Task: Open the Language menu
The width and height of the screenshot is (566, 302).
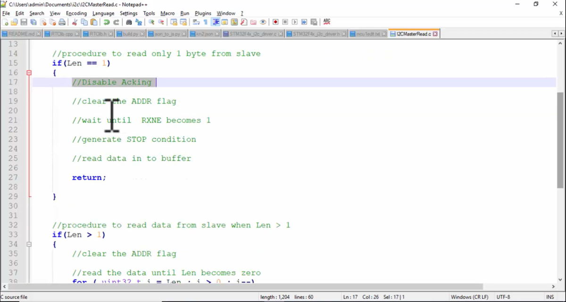Action: tap(103, 13)
